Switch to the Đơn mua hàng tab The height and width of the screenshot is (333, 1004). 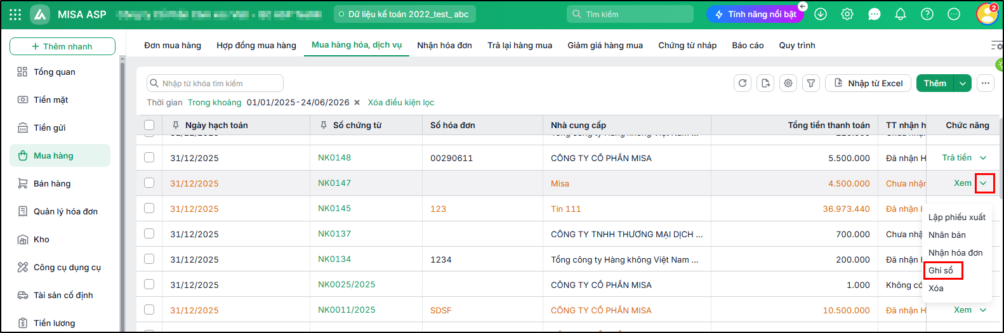(173, 45)
